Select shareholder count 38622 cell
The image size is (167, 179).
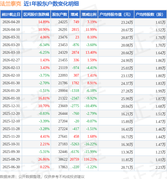(63, 160)
